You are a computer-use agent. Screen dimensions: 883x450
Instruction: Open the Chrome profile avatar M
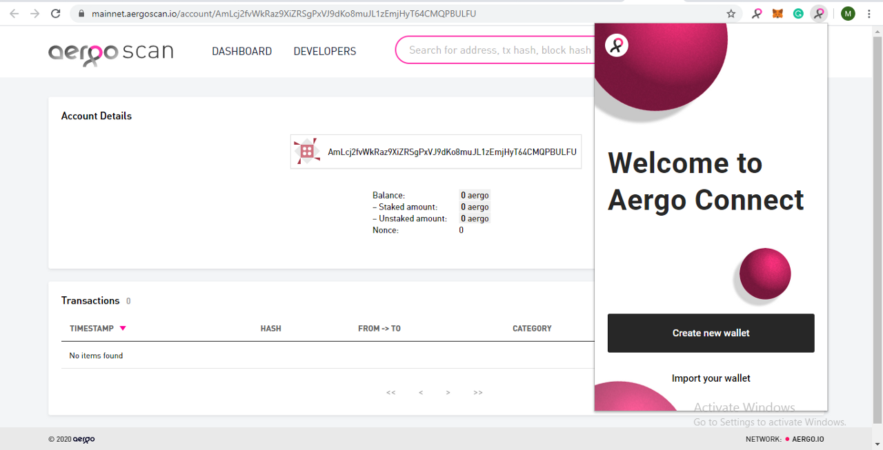(848, 13)
